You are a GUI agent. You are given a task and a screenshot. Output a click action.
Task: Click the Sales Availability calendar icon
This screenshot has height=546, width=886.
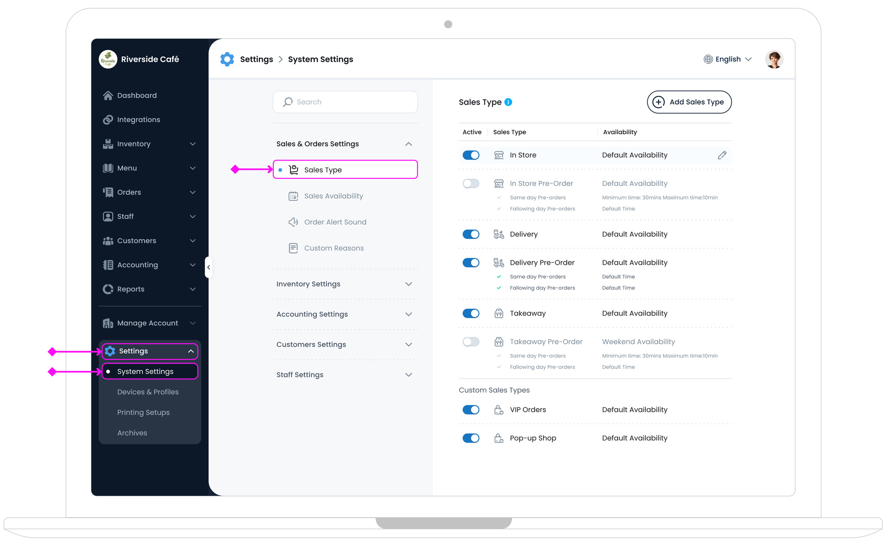click(293, 196)
